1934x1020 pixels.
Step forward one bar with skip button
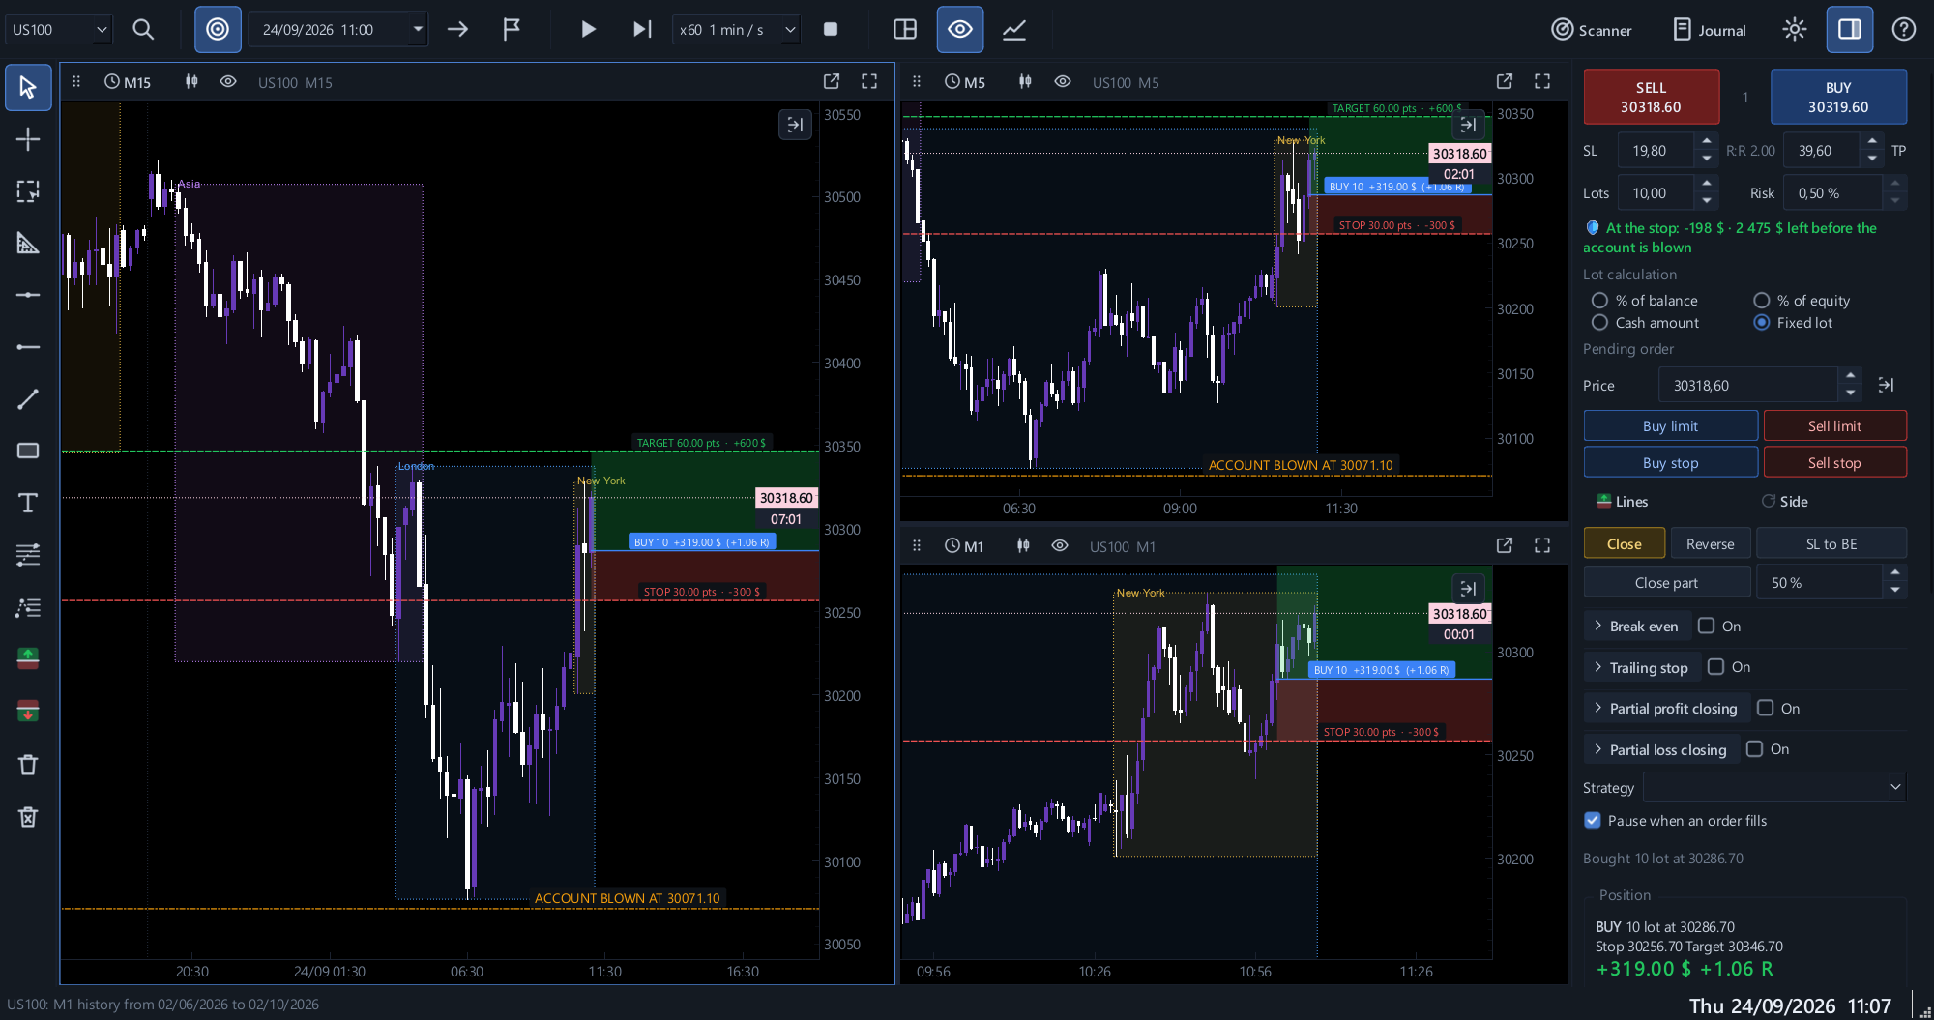[642, 29]
